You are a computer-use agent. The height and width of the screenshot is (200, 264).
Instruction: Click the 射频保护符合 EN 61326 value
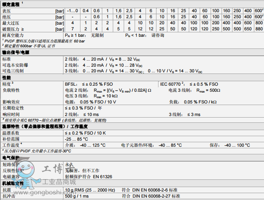click(x=89, y=177)
